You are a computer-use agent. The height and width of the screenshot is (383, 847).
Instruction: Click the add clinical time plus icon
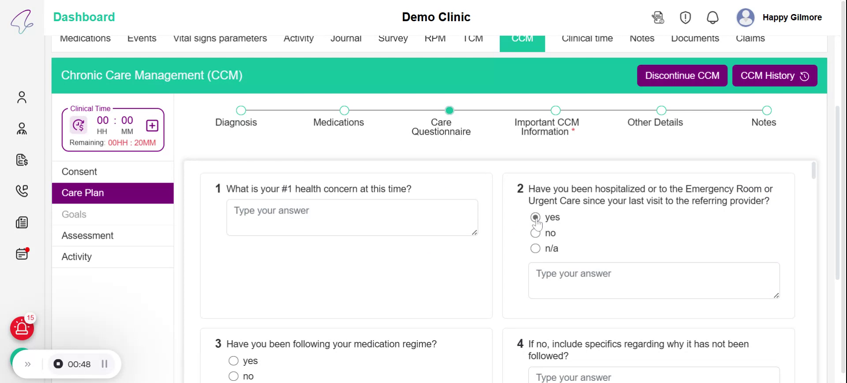pyautogui.click(x=152, y=126)
